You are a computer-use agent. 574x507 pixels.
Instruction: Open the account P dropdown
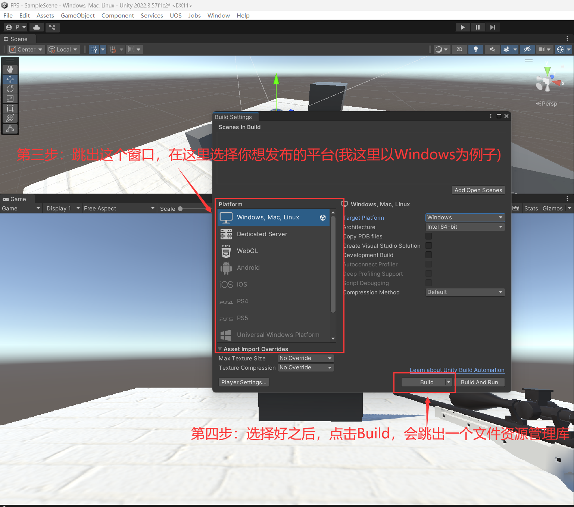click(16, 27)
